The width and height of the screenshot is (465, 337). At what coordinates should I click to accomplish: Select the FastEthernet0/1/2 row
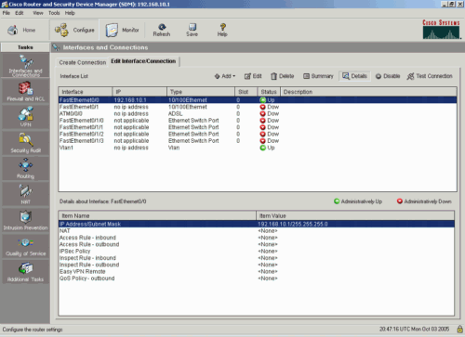click(x=258, y=134)
